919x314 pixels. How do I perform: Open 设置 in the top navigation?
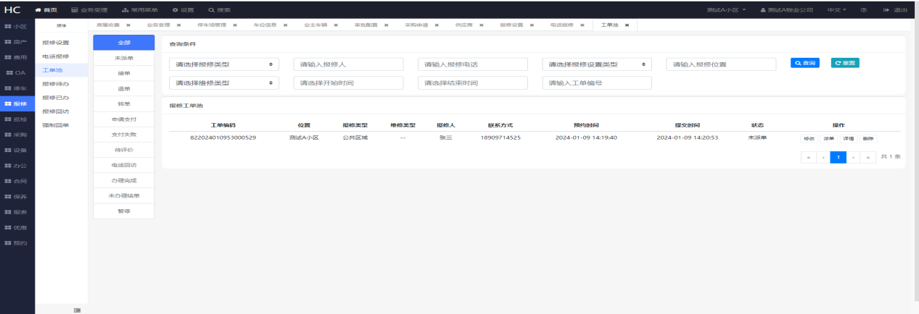183,9
